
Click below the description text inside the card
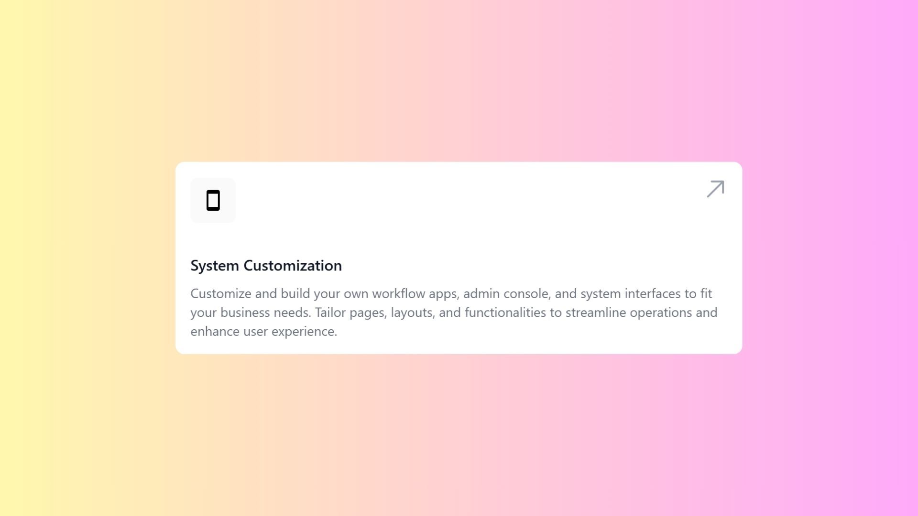459,345
